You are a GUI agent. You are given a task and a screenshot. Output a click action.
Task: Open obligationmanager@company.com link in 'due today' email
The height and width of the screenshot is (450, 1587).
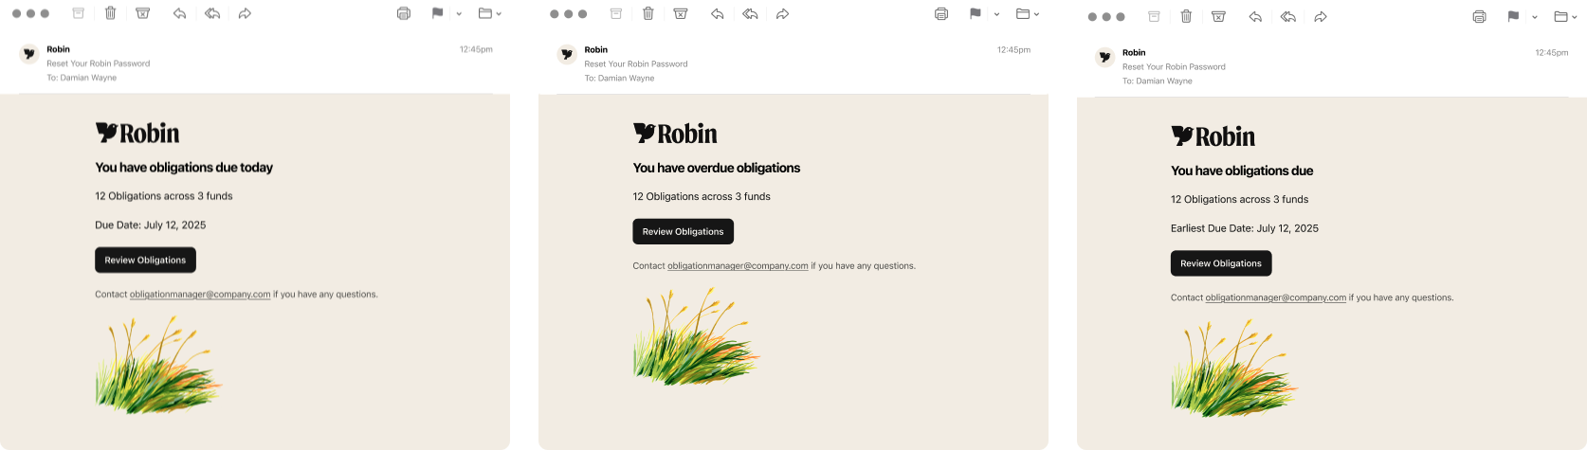coord(200,295)
